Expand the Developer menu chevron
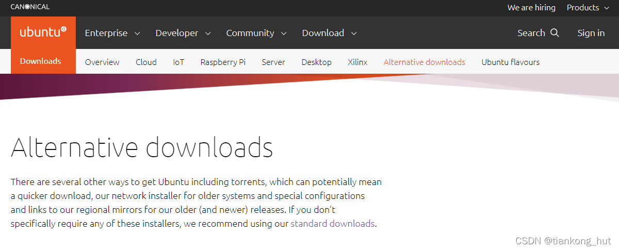Viewport: 619px width, 251px height. [208, 34]
